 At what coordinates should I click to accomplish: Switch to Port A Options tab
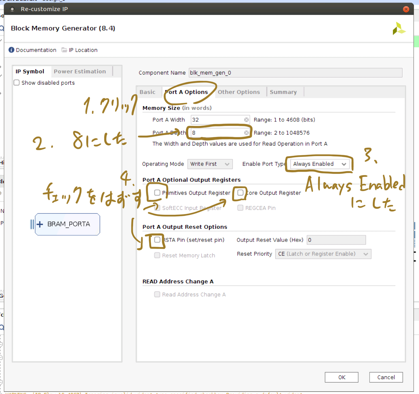[186, 92]
